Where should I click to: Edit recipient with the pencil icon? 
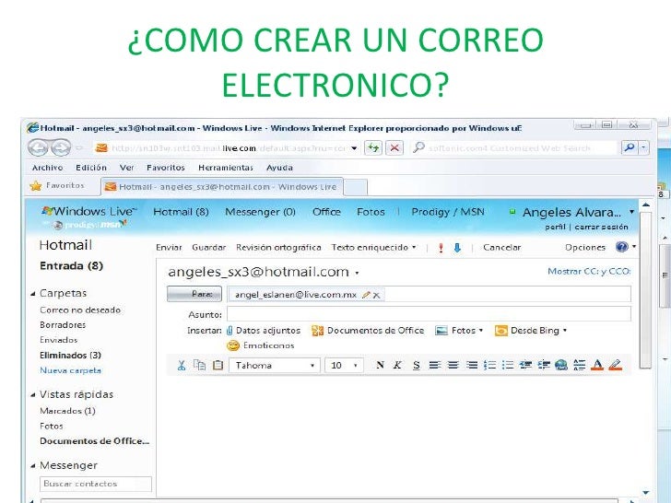366,295
